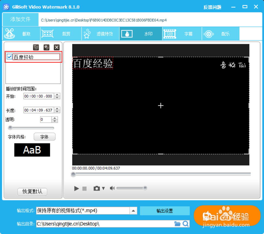The width and height of the screenshot is (264, 234).
Task: Minimize the GiliSoft window
Action: pos(233,7)
